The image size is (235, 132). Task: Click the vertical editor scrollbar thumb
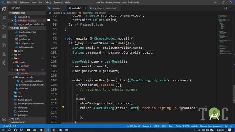coord(234,94)
